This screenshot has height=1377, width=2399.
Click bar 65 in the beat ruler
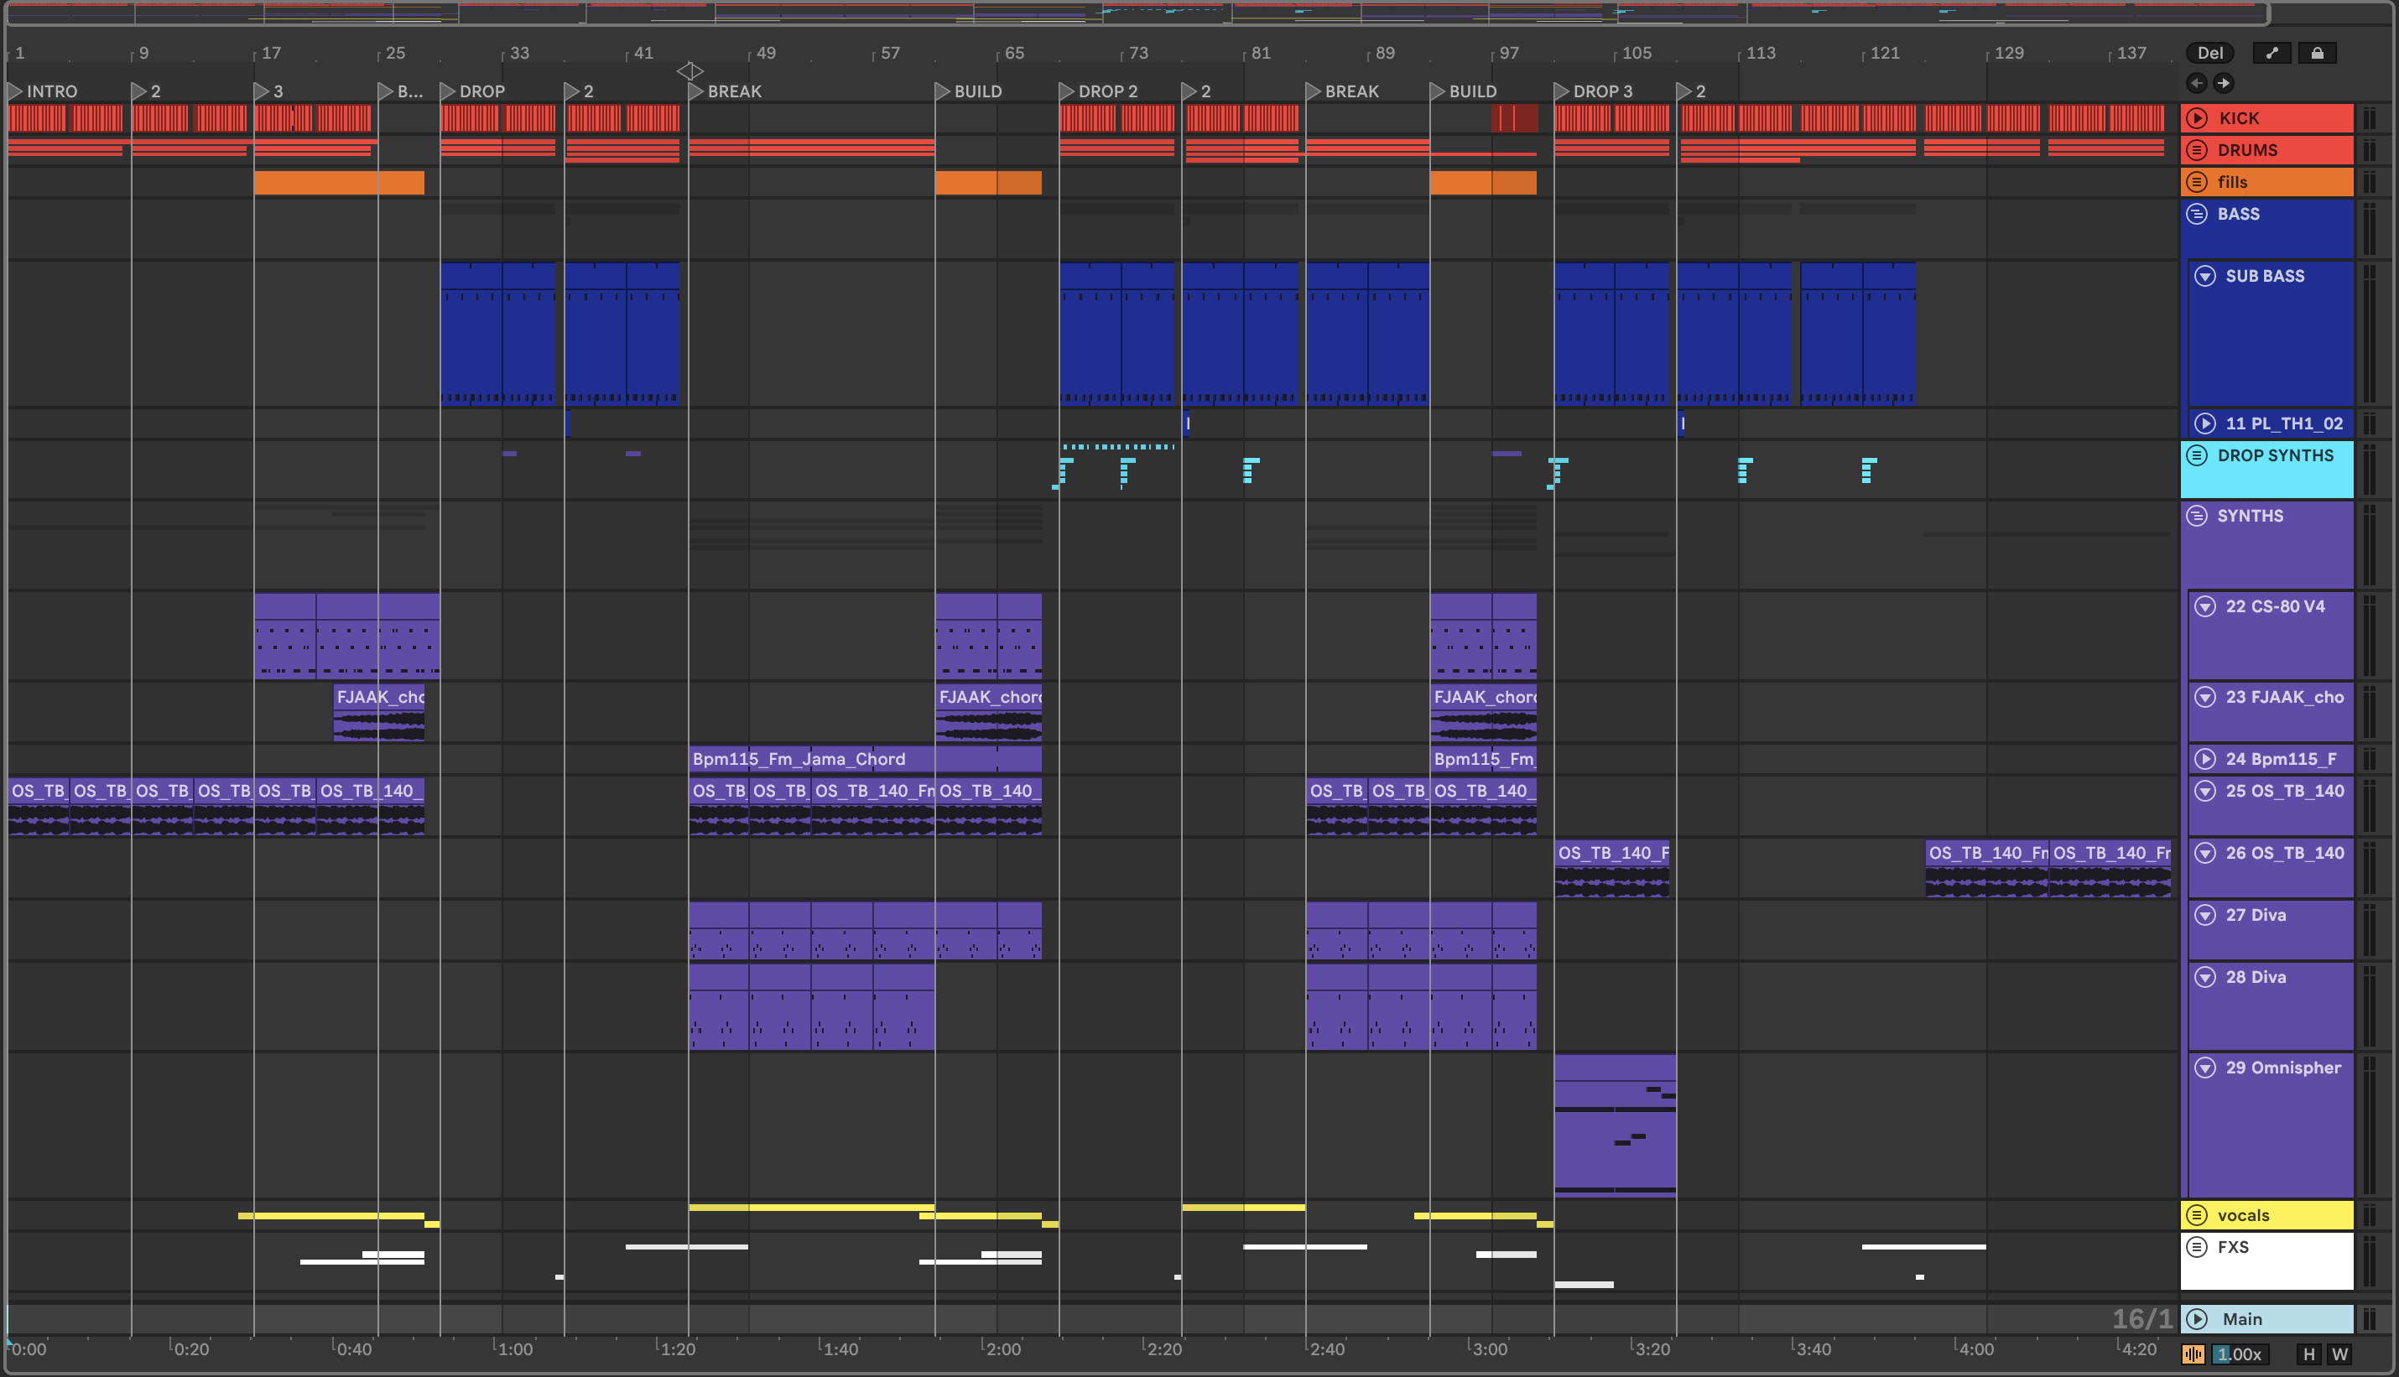tap(1013, 53)
